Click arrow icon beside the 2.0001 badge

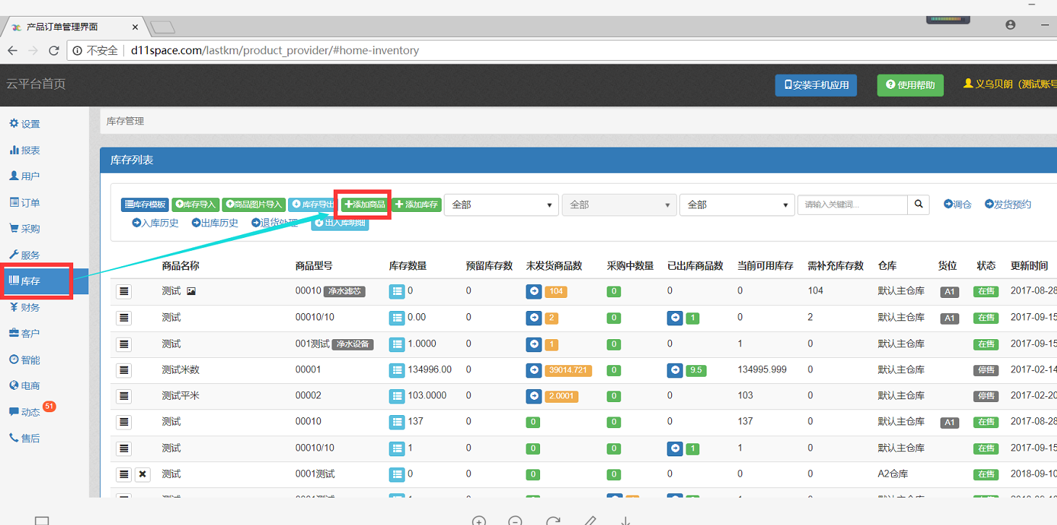click(534, 396)
